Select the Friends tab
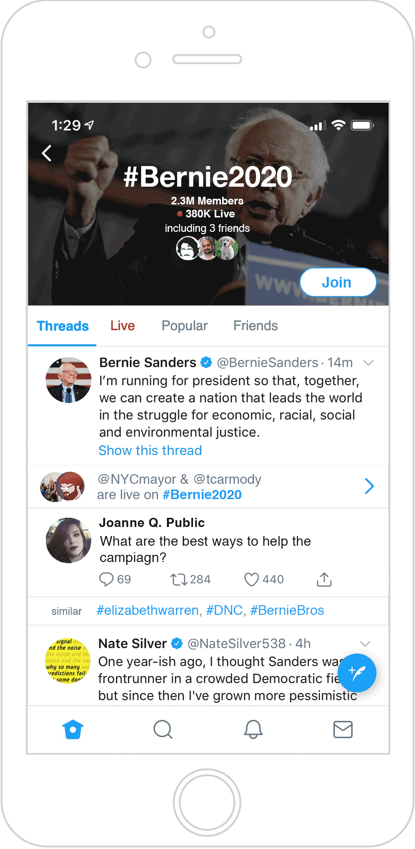415x849 pixels. (256, 326)
